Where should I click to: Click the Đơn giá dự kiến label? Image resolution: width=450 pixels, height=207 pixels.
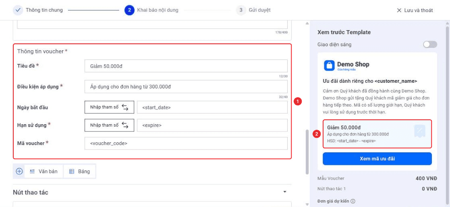333,201
